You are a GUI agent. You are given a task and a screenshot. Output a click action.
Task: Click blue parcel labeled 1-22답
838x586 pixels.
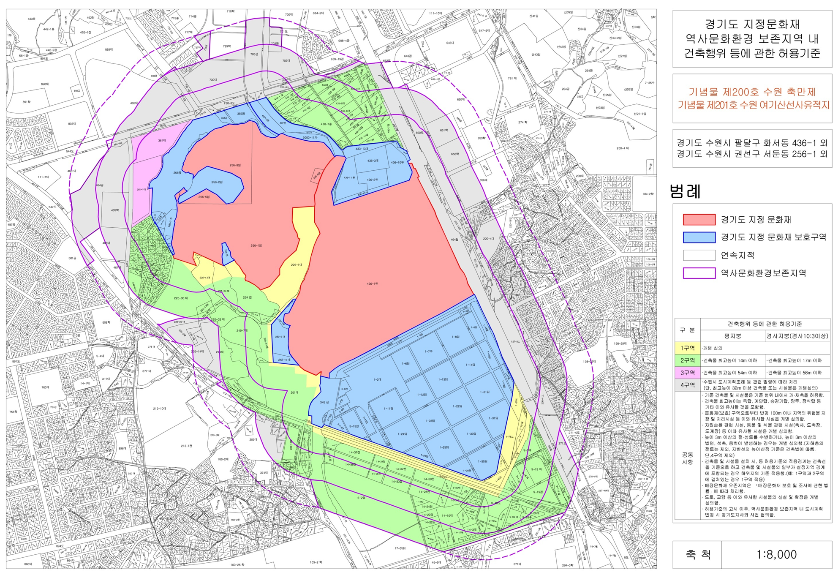457,406
